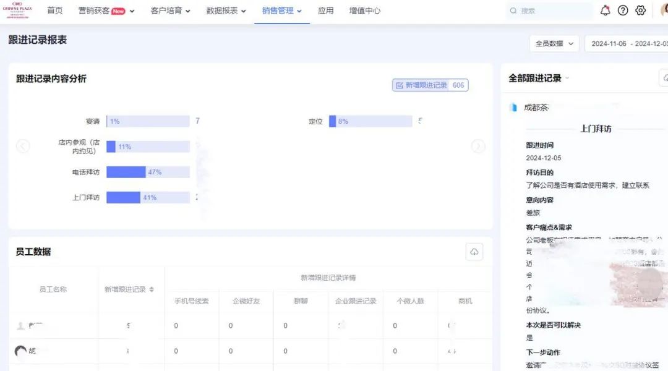The width and height of the screenshot is (668, 371).
Task: Open the help question mark icon
Action: coord(623,11)
